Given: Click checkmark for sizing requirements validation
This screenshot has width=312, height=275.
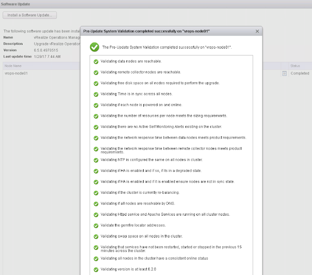Looking at the screenshot, I should (x=96, y=116).
